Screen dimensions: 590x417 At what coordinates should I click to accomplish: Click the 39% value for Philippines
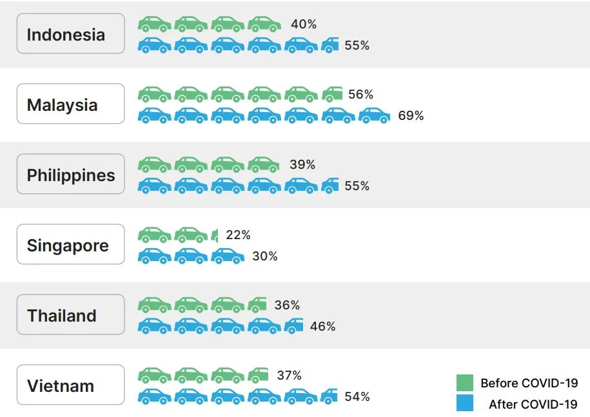[x=302, y=164]
